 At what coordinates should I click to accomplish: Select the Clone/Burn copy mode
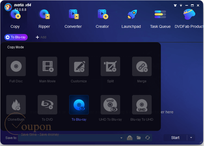point(16,105)
